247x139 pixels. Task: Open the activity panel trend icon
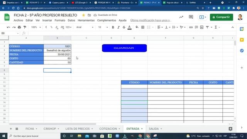point(181,17)
